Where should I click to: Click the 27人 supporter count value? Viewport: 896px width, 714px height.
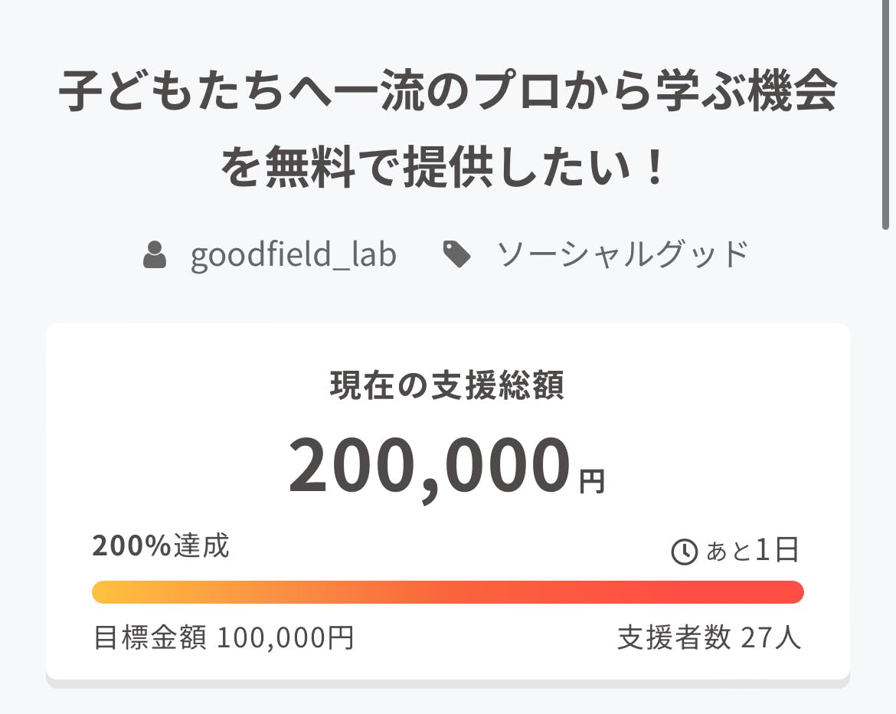click(771, 637)
